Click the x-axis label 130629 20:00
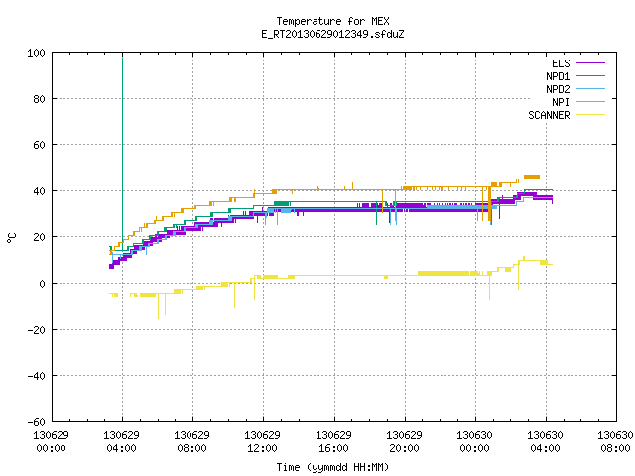The width and height of the screenshot is (635, 476). click(404, 442)
